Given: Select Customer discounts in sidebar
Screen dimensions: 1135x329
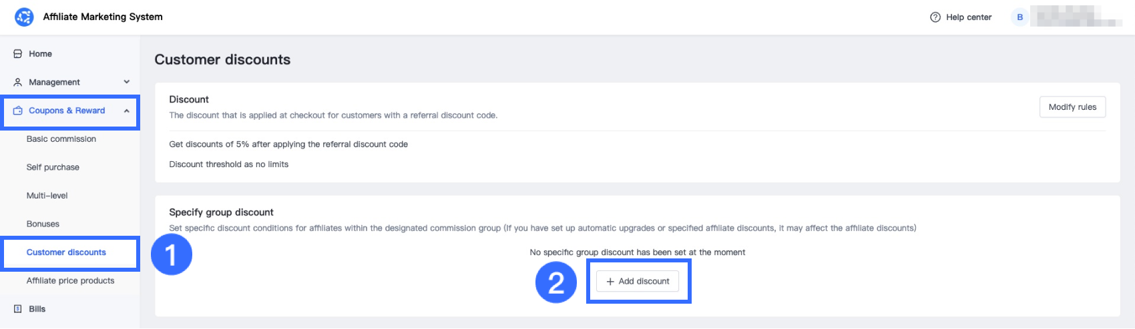Looking at the screenshot, I should (66, 252).
